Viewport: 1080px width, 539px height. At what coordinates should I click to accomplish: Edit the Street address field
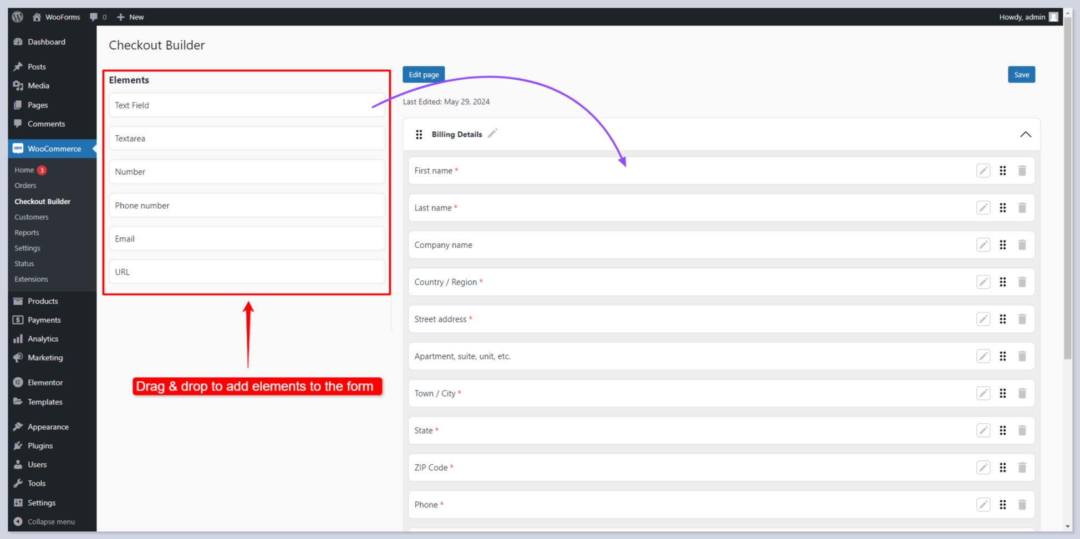[983, 319]
